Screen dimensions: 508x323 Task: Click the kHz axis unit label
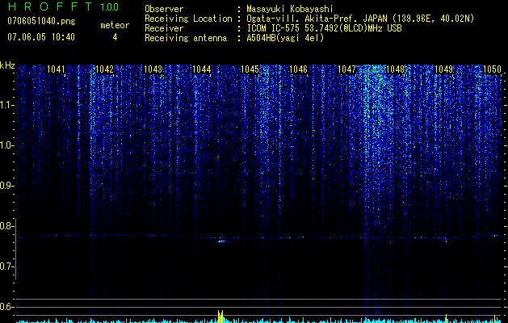point(7,65)
